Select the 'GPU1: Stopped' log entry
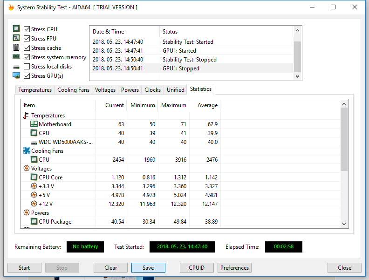Image resolution: width=369 pixels, height=280 pixels. tap(192, 68)
